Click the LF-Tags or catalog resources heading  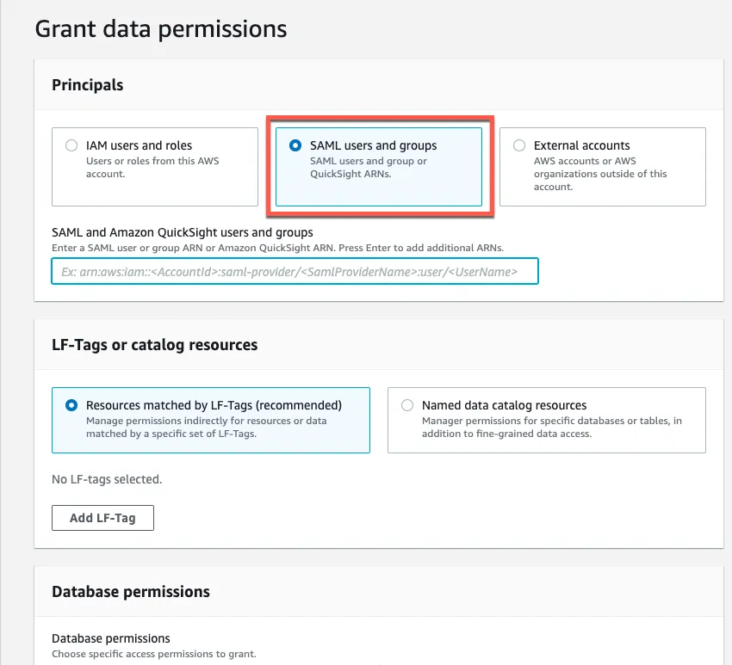tap(154, 344)
